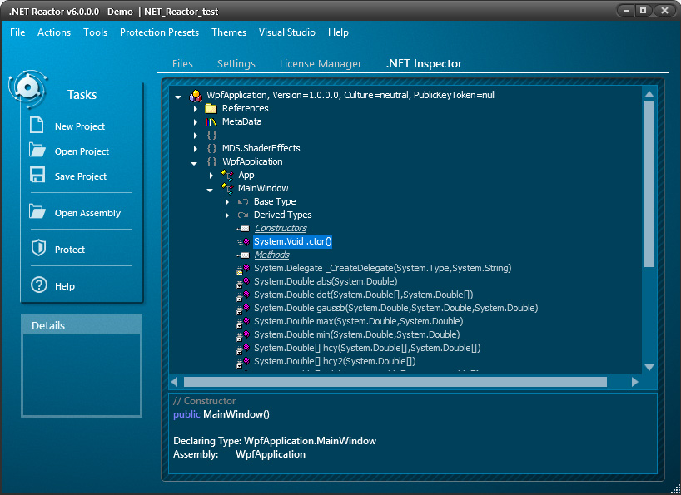Collapse the MainWindow class node
Viewport: 681px width, 495px height.
tap(211, 189)
